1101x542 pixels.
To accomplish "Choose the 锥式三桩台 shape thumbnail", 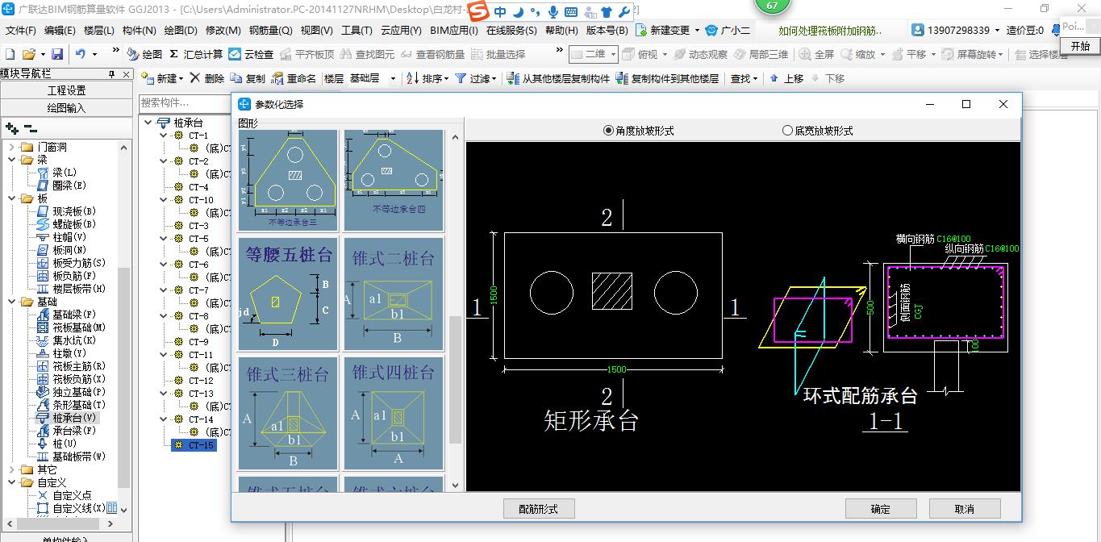I will [288, 413].
